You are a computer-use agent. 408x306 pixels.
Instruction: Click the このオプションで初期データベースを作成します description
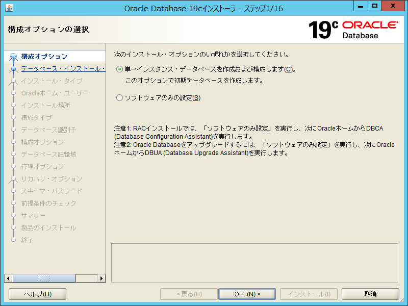pyautogui.click(x=194, y=81)
